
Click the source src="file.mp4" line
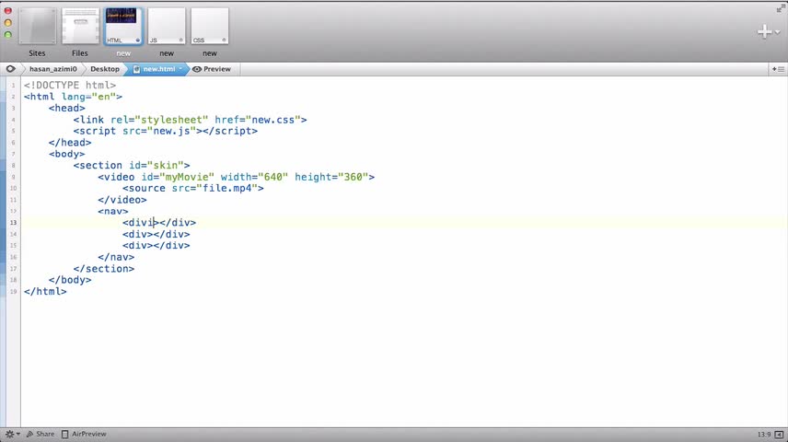point(193,188)
